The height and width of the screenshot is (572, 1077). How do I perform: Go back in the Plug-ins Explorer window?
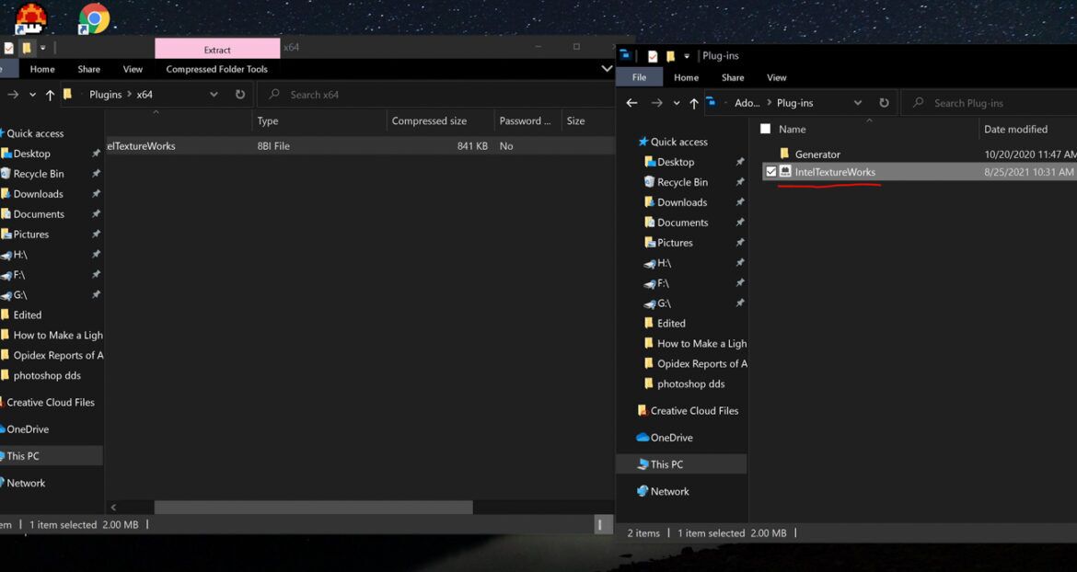click(631, 102)
